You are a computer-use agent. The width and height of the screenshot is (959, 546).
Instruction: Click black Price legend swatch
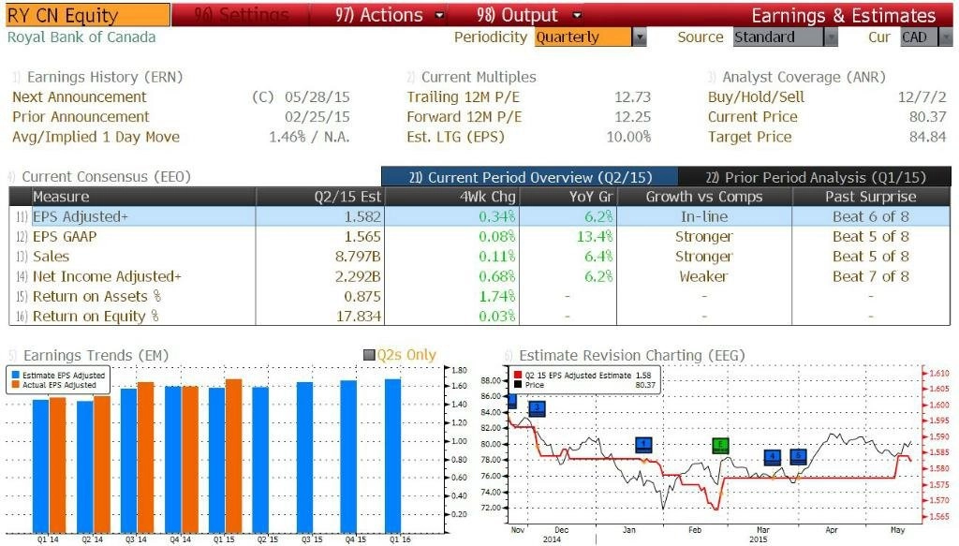[x=518, y=385]
